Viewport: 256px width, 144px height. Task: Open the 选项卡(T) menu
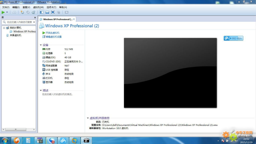(x=51, y=7)
